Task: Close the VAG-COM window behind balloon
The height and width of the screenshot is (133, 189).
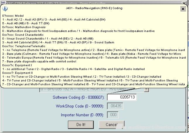Action: 184,3
